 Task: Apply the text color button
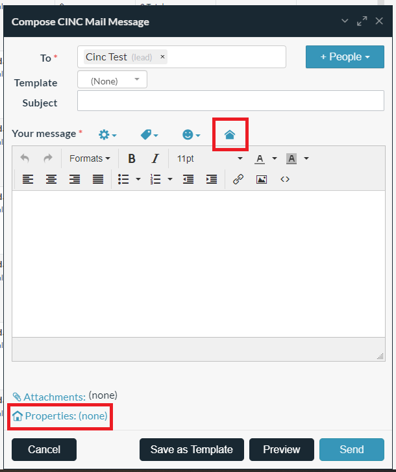coord(260,158)
